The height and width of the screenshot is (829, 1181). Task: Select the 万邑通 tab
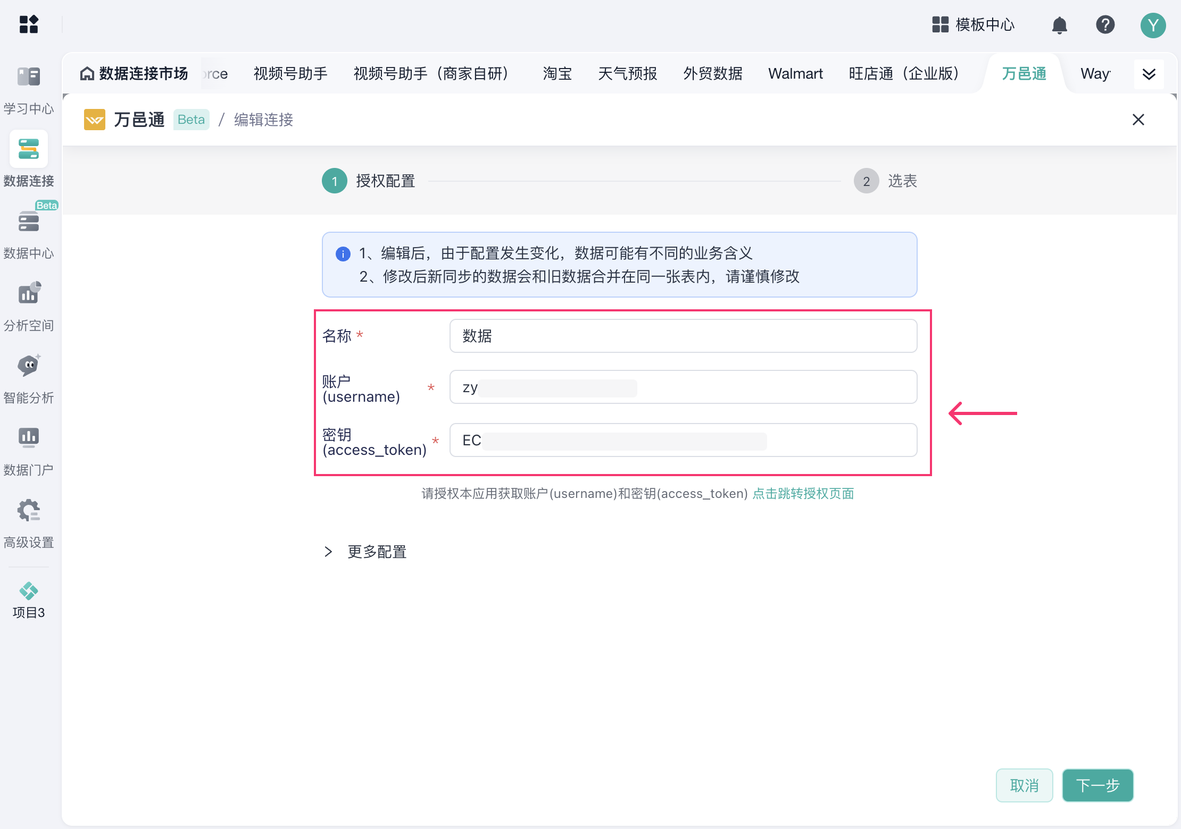click(x=1024, y=73)
